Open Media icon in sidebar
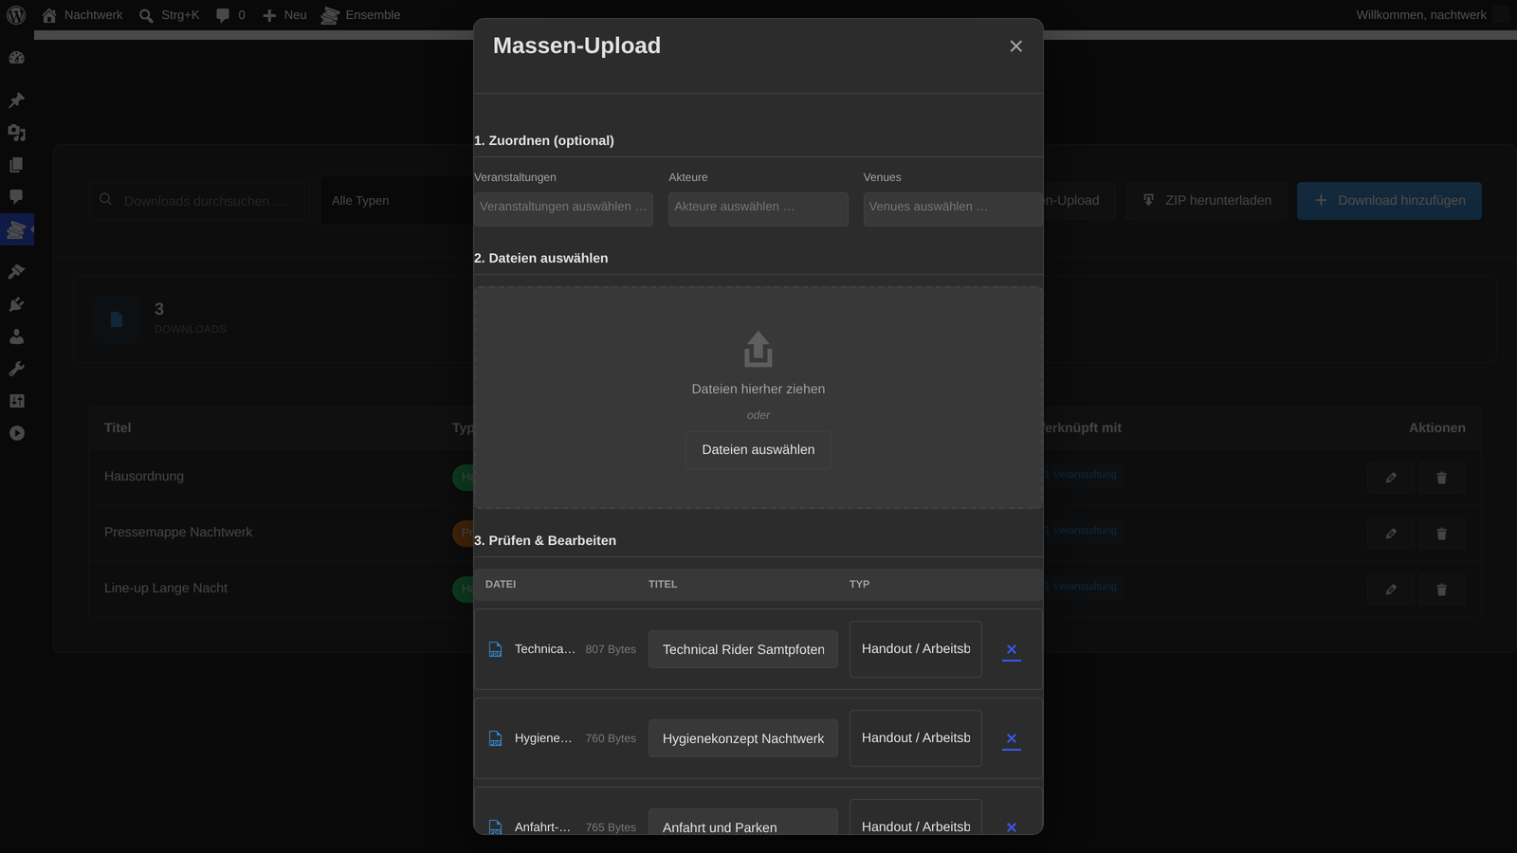 [16, 133]
